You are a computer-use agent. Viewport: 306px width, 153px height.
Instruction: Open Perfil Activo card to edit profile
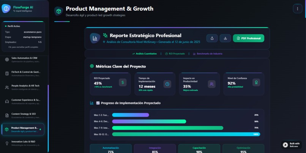[x=23, y=36]
